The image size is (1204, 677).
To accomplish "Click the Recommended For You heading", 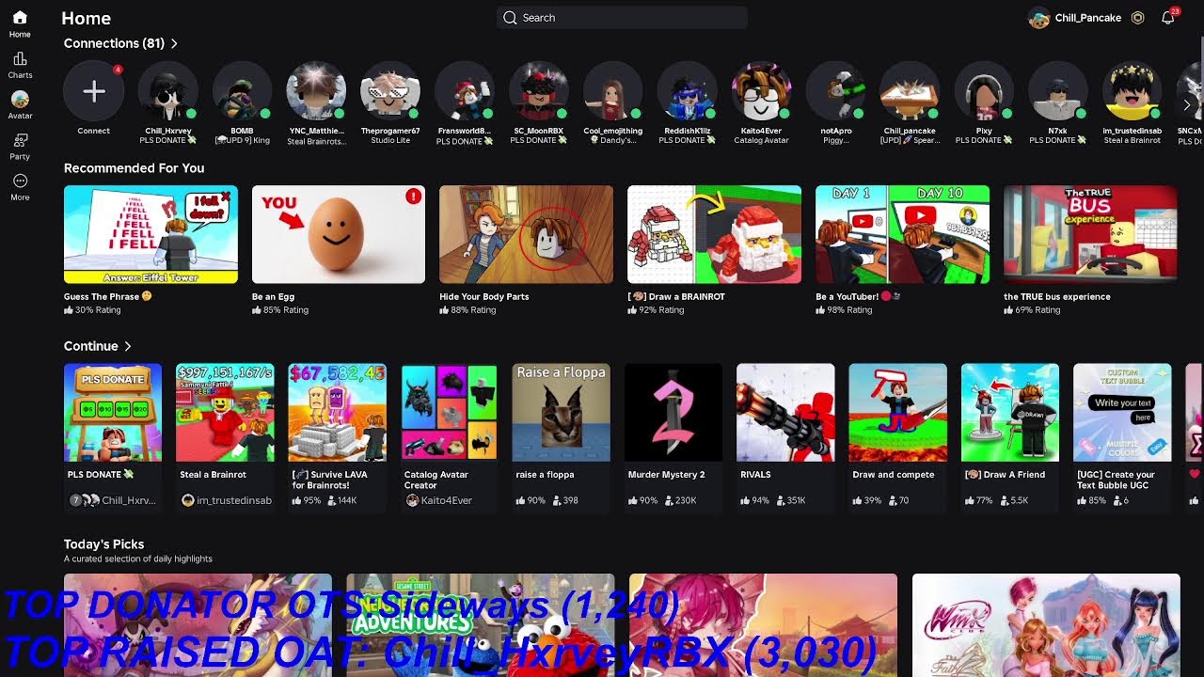I will pos(134,168).
